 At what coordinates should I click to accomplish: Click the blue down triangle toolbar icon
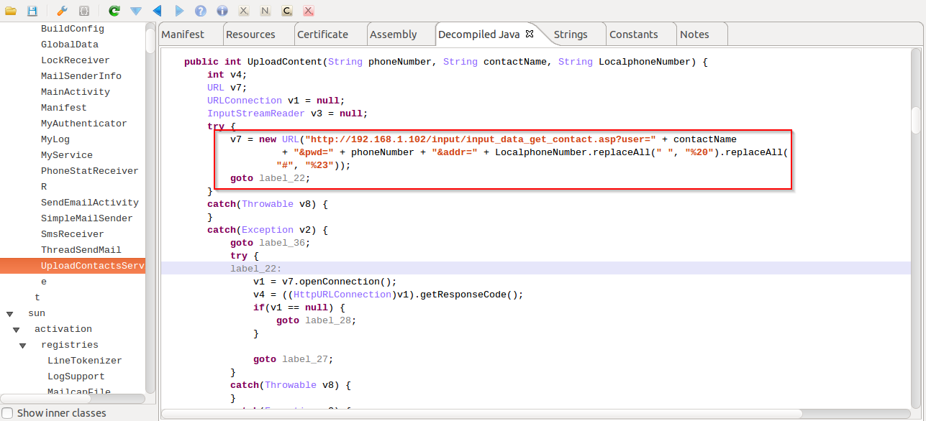tap(135, 11)
